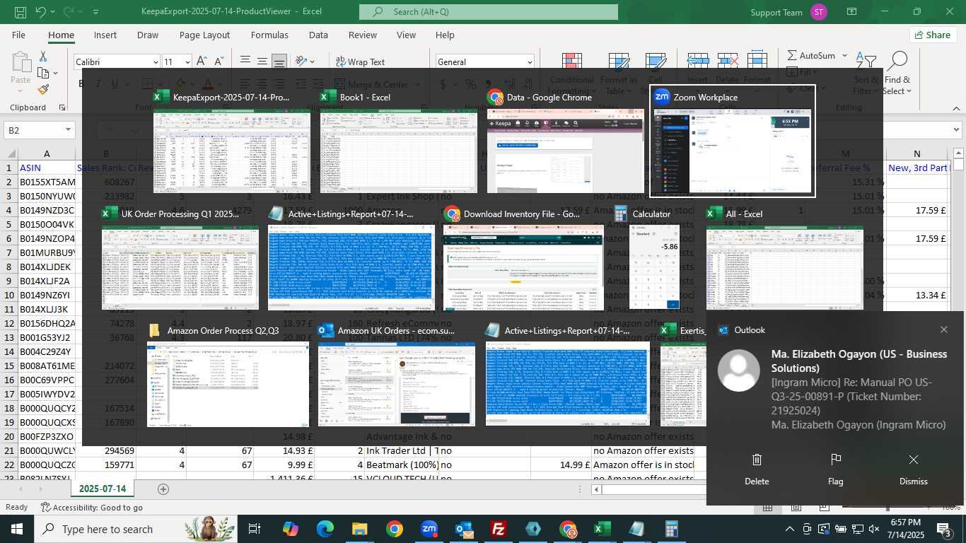Show hidden system tray icons
The height and width of the screenshot is (543, 966).
tap(790, 529)
